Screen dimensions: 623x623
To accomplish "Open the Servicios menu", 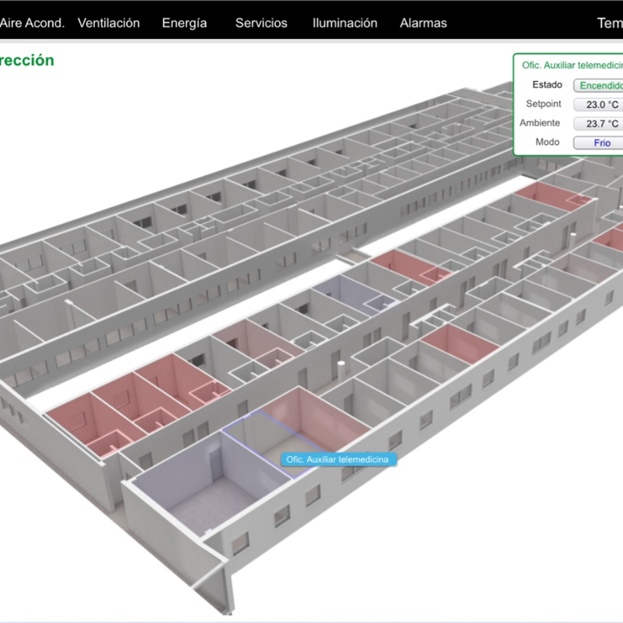I will point(261,23).
